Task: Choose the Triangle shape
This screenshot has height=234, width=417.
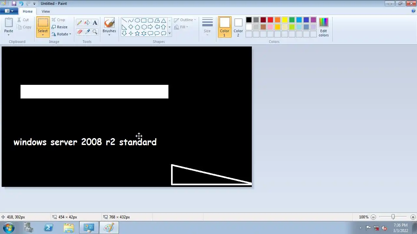Action: 163,20
